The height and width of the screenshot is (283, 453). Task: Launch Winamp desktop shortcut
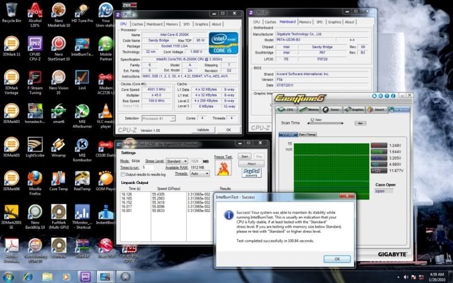(x=59, y=147)
